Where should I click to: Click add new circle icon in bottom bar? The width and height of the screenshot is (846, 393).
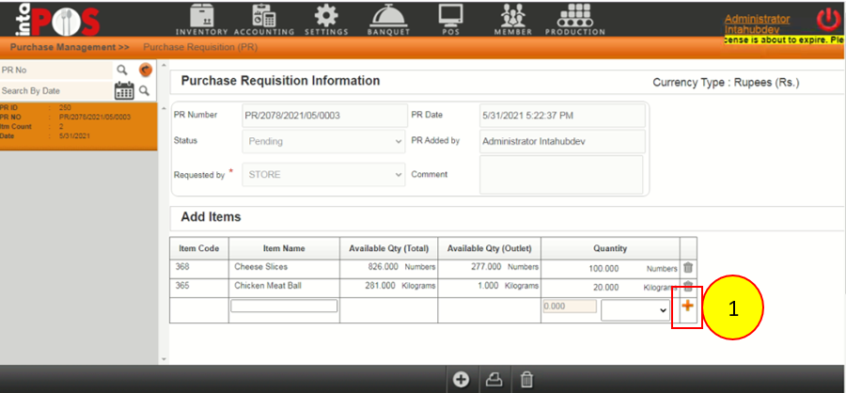(x=461, y=379)
